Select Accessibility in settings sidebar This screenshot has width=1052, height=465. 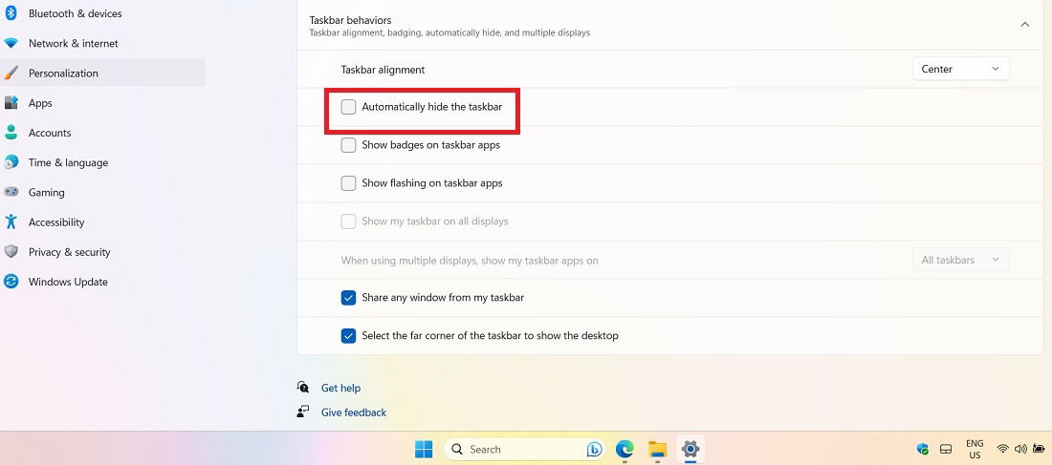click(x=55, y=222)
